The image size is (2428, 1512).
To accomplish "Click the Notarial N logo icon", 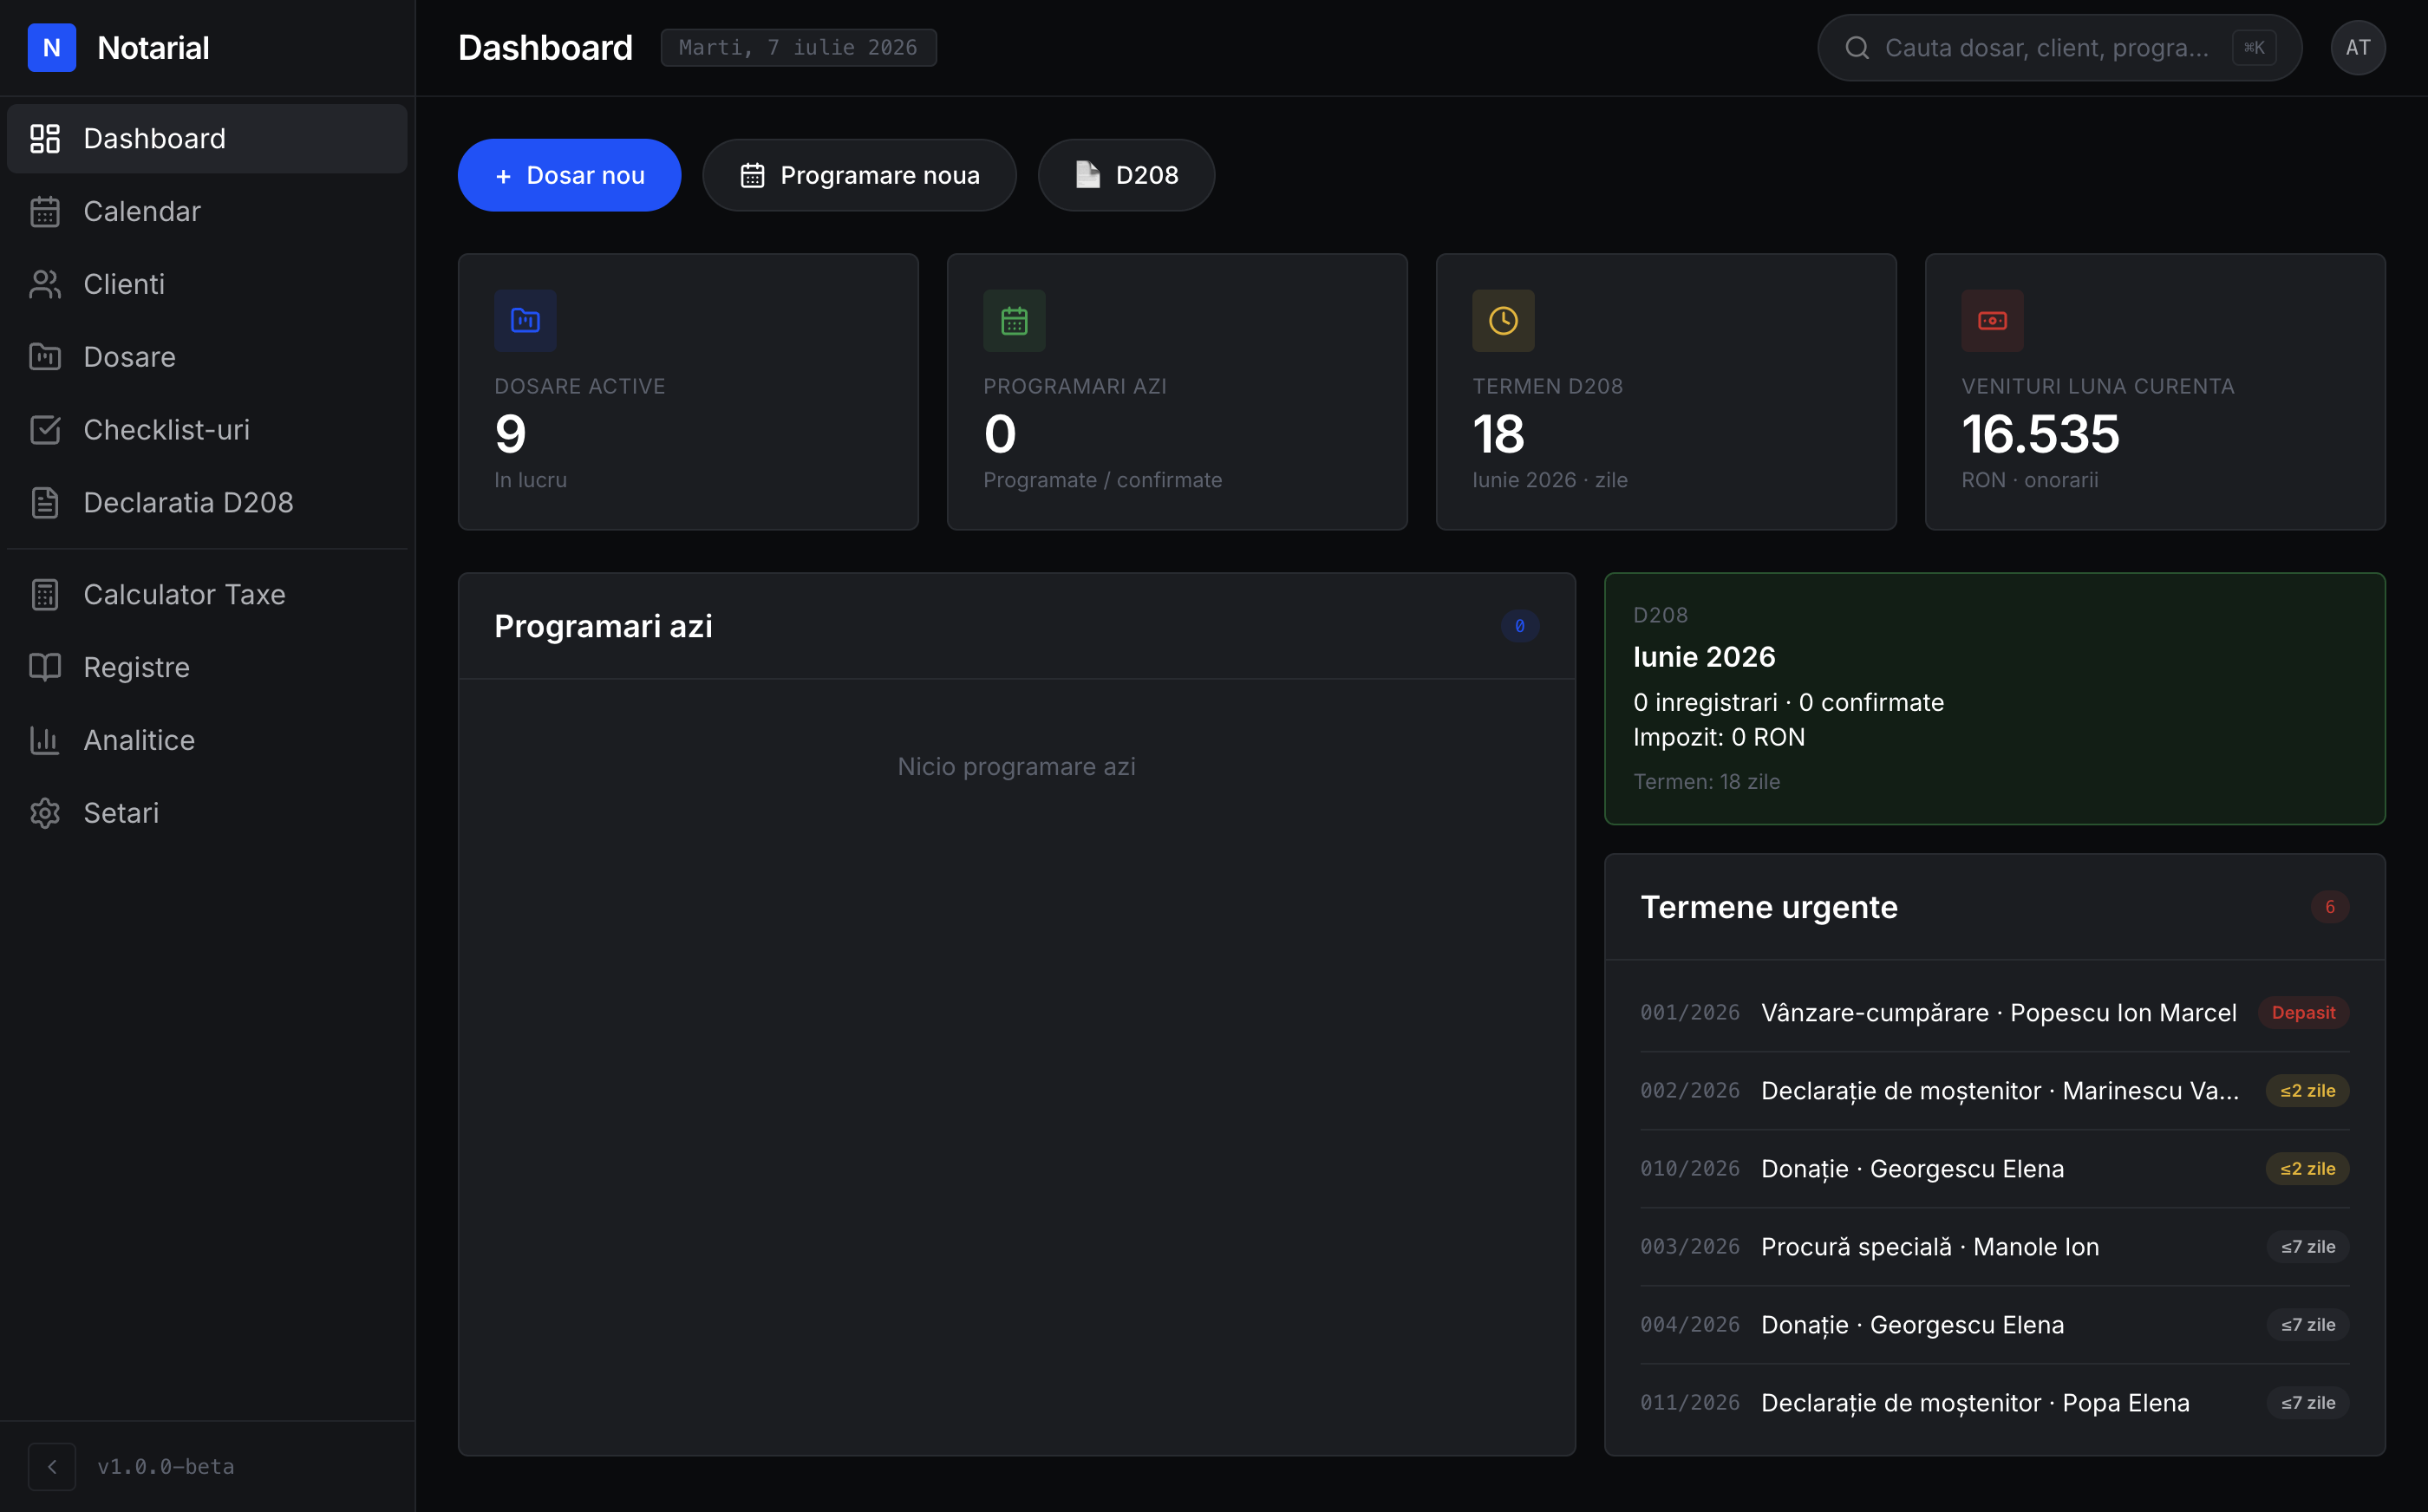I will pyautogui.click(x=52, y=47).
